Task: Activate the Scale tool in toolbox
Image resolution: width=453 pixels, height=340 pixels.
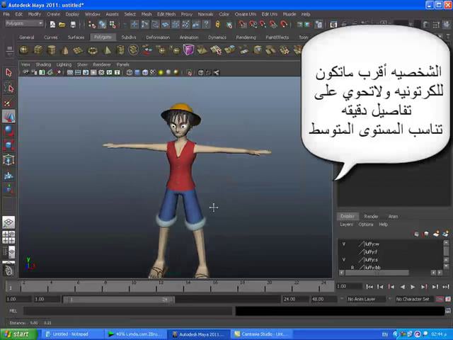Action: coord(8,145)
